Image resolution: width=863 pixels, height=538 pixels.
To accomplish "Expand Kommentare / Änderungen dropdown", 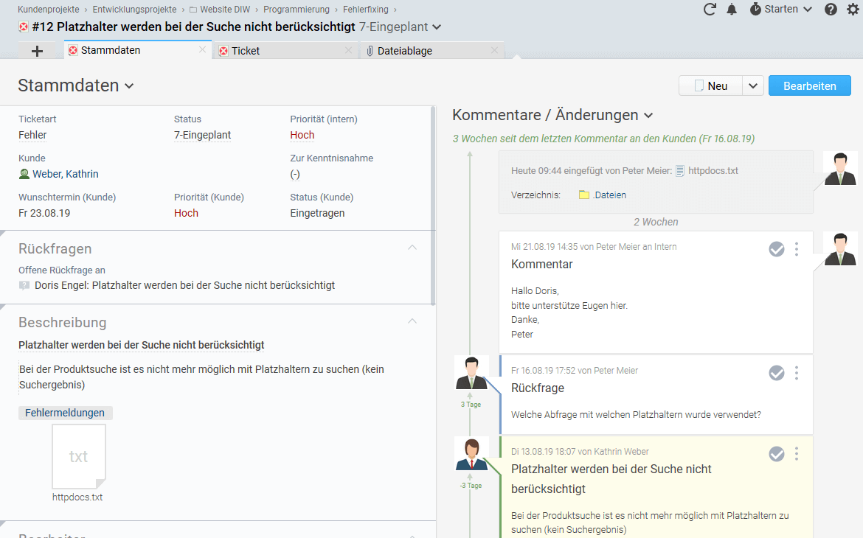I will click(x=648, y=116).
